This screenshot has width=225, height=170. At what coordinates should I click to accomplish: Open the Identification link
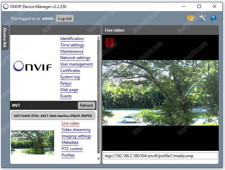click(x=72, y=39)
